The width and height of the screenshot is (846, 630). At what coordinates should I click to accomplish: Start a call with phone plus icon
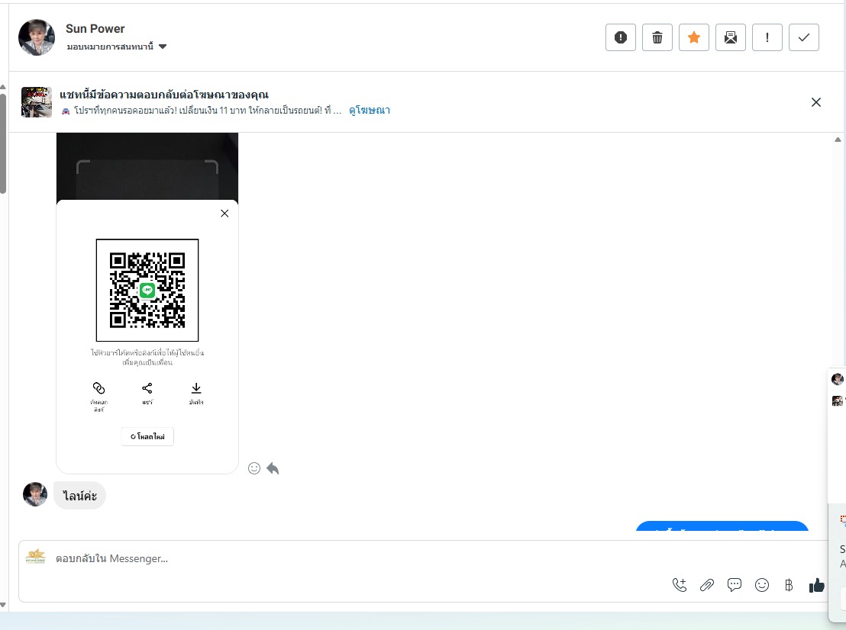coord(680,585)
